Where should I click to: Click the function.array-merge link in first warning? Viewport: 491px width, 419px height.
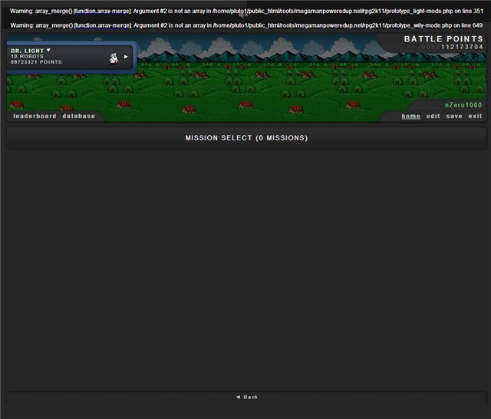[102, 12]
